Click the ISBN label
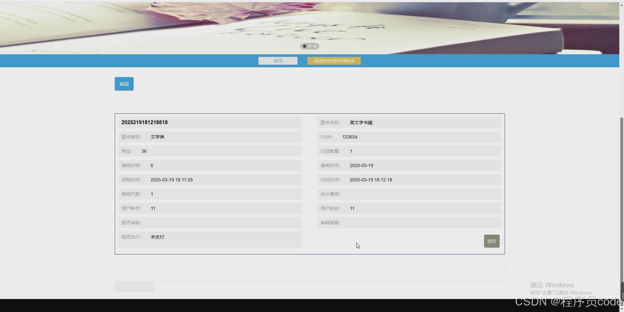 point(327,137)
